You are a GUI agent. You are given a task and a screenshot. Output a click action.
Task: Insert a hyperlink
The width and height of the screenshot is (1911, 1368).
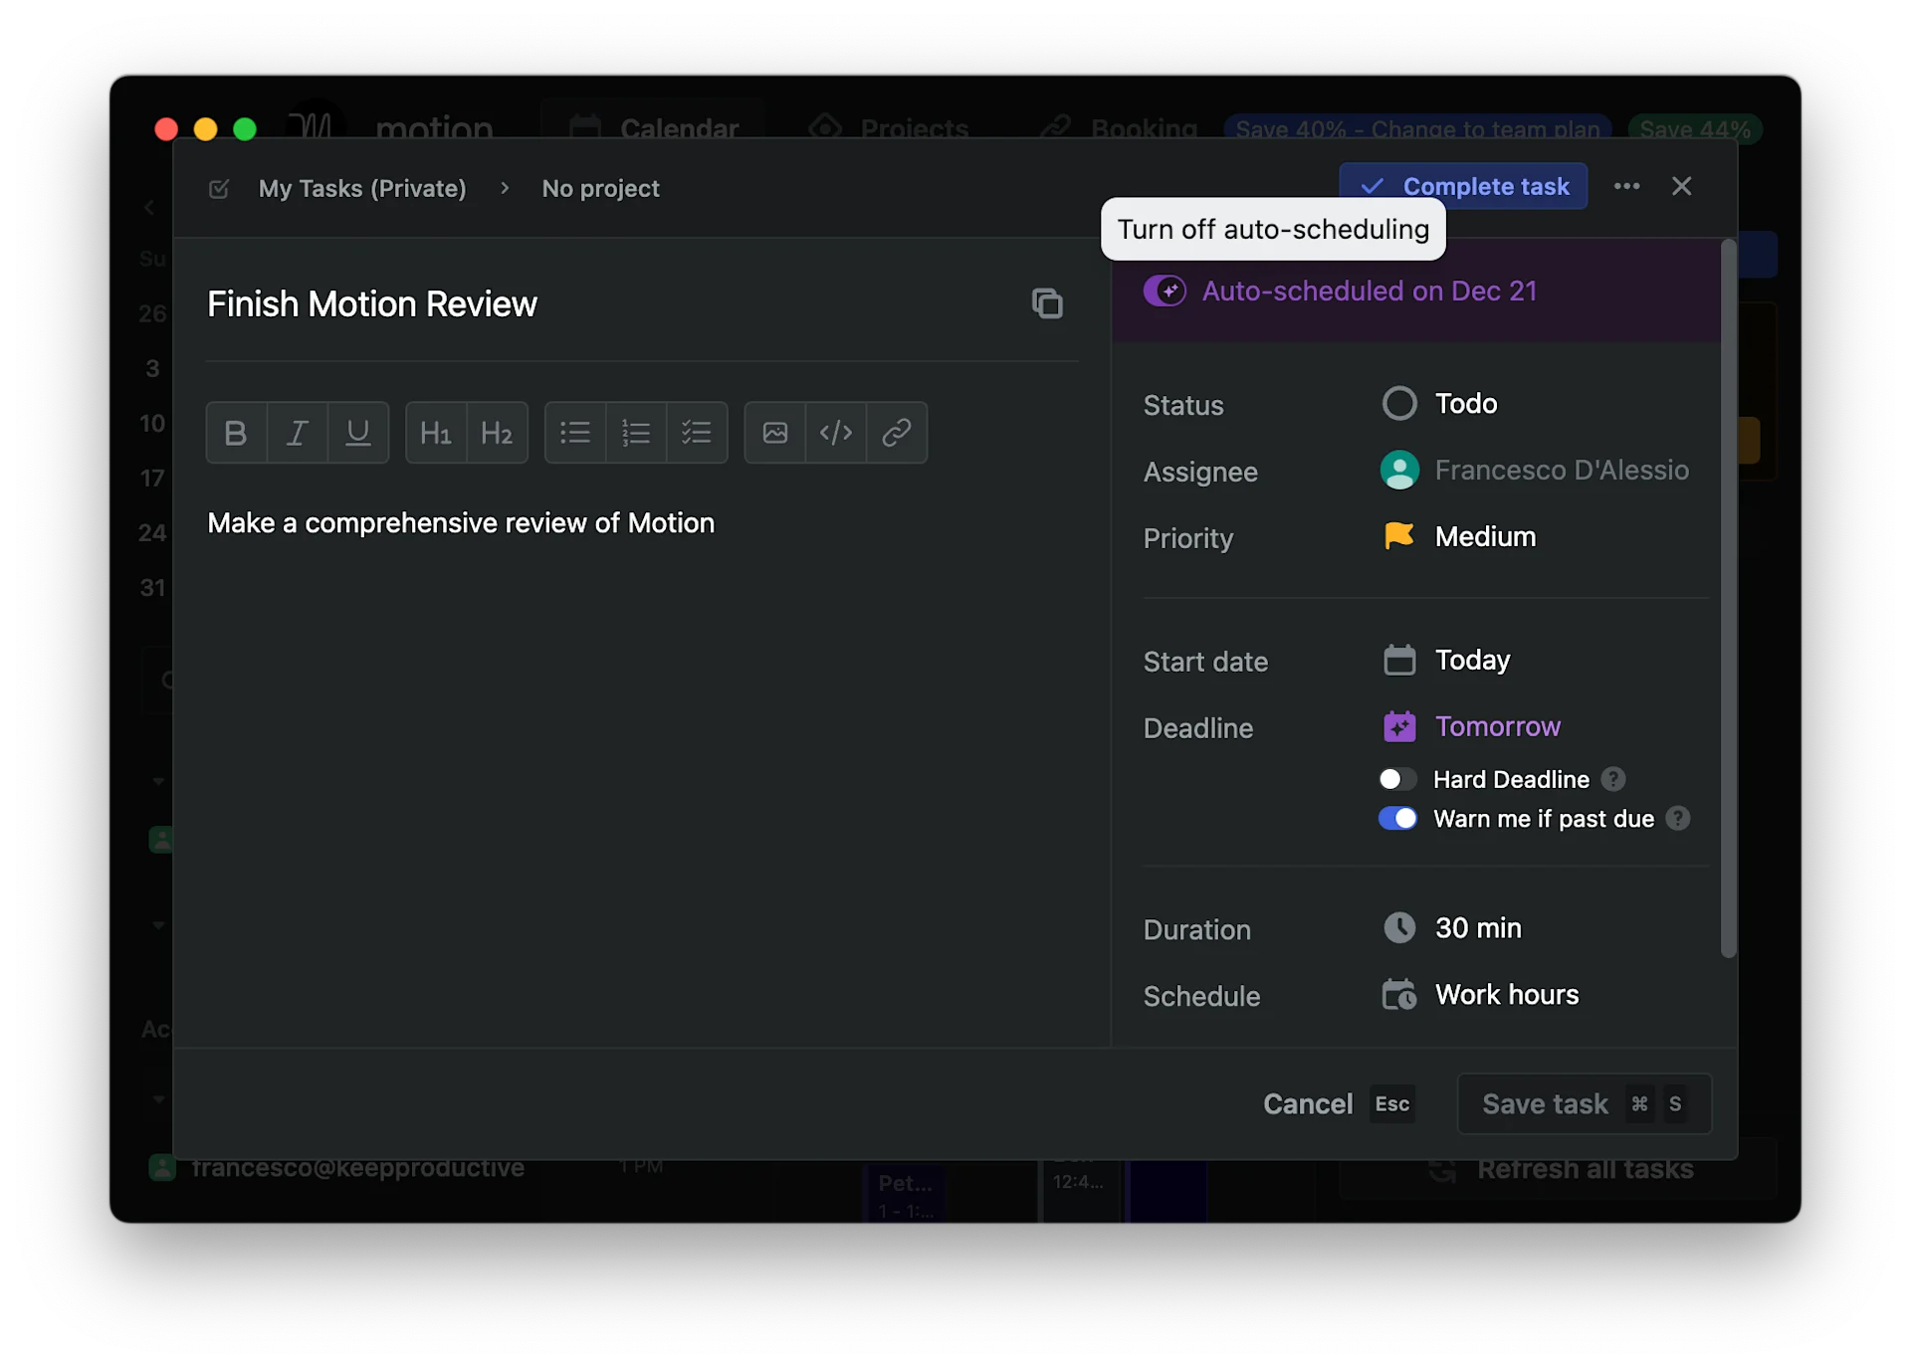[x=897, y=433]
